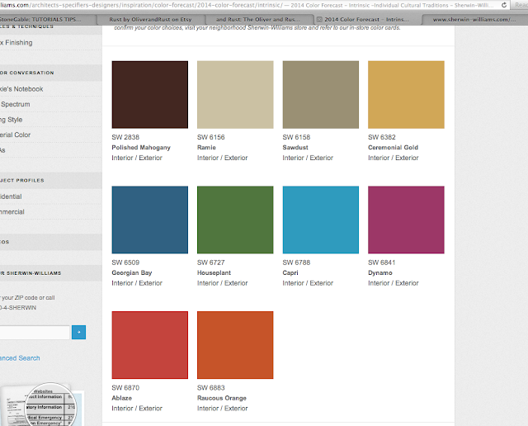Viewport: 528px width, 426px height.
Task: Select the Dynamo magenta swatch
Action: 406,220
